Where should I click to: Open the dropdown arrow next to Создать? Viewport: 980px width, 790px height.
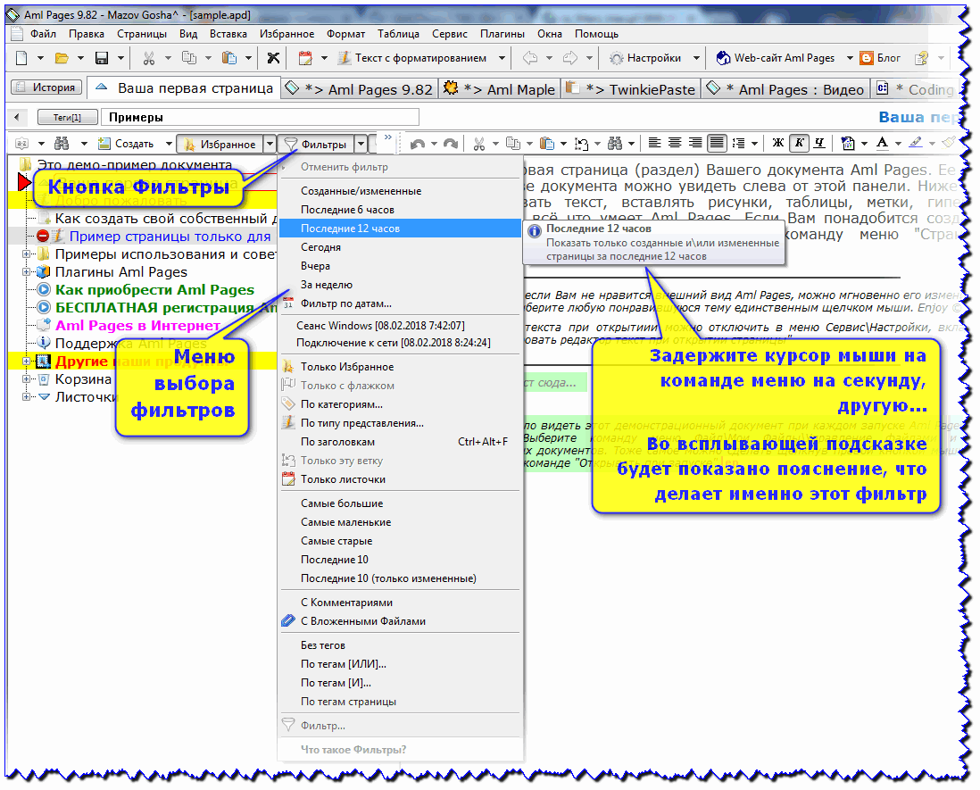(168, 144)
